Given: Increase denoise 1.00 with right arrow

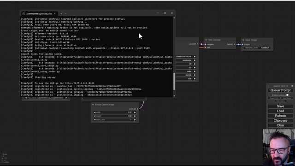Looking at the screenshot, I should pyautogui.click(x=195, y=79).
